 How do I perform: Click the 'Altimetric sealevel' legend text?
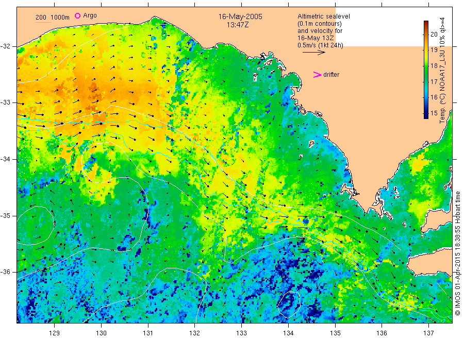pyautogui.click(x=324, y=16)
